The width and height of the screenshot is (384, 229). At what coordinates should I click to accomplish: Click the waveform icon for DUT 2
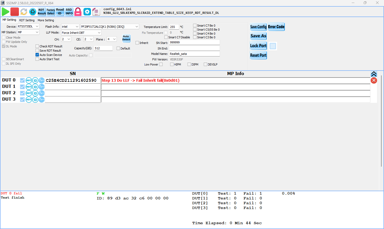pos(42,93)
